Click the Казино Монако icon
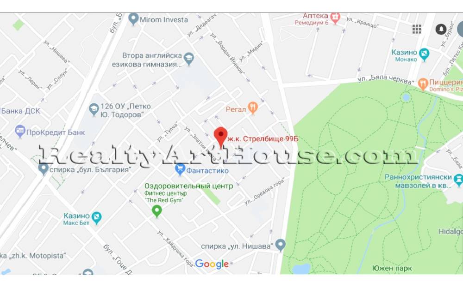 [x=424, y=55]
